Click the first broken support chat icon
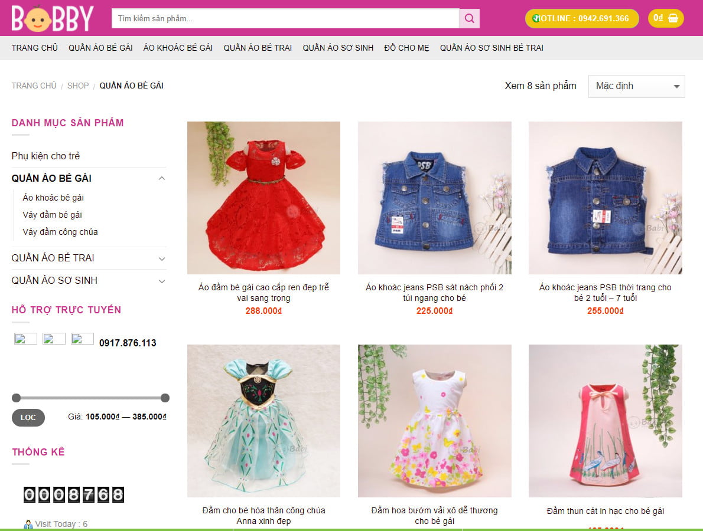This screenshot has width=703, height=531. pyautogui.click(x=25, y=339)
